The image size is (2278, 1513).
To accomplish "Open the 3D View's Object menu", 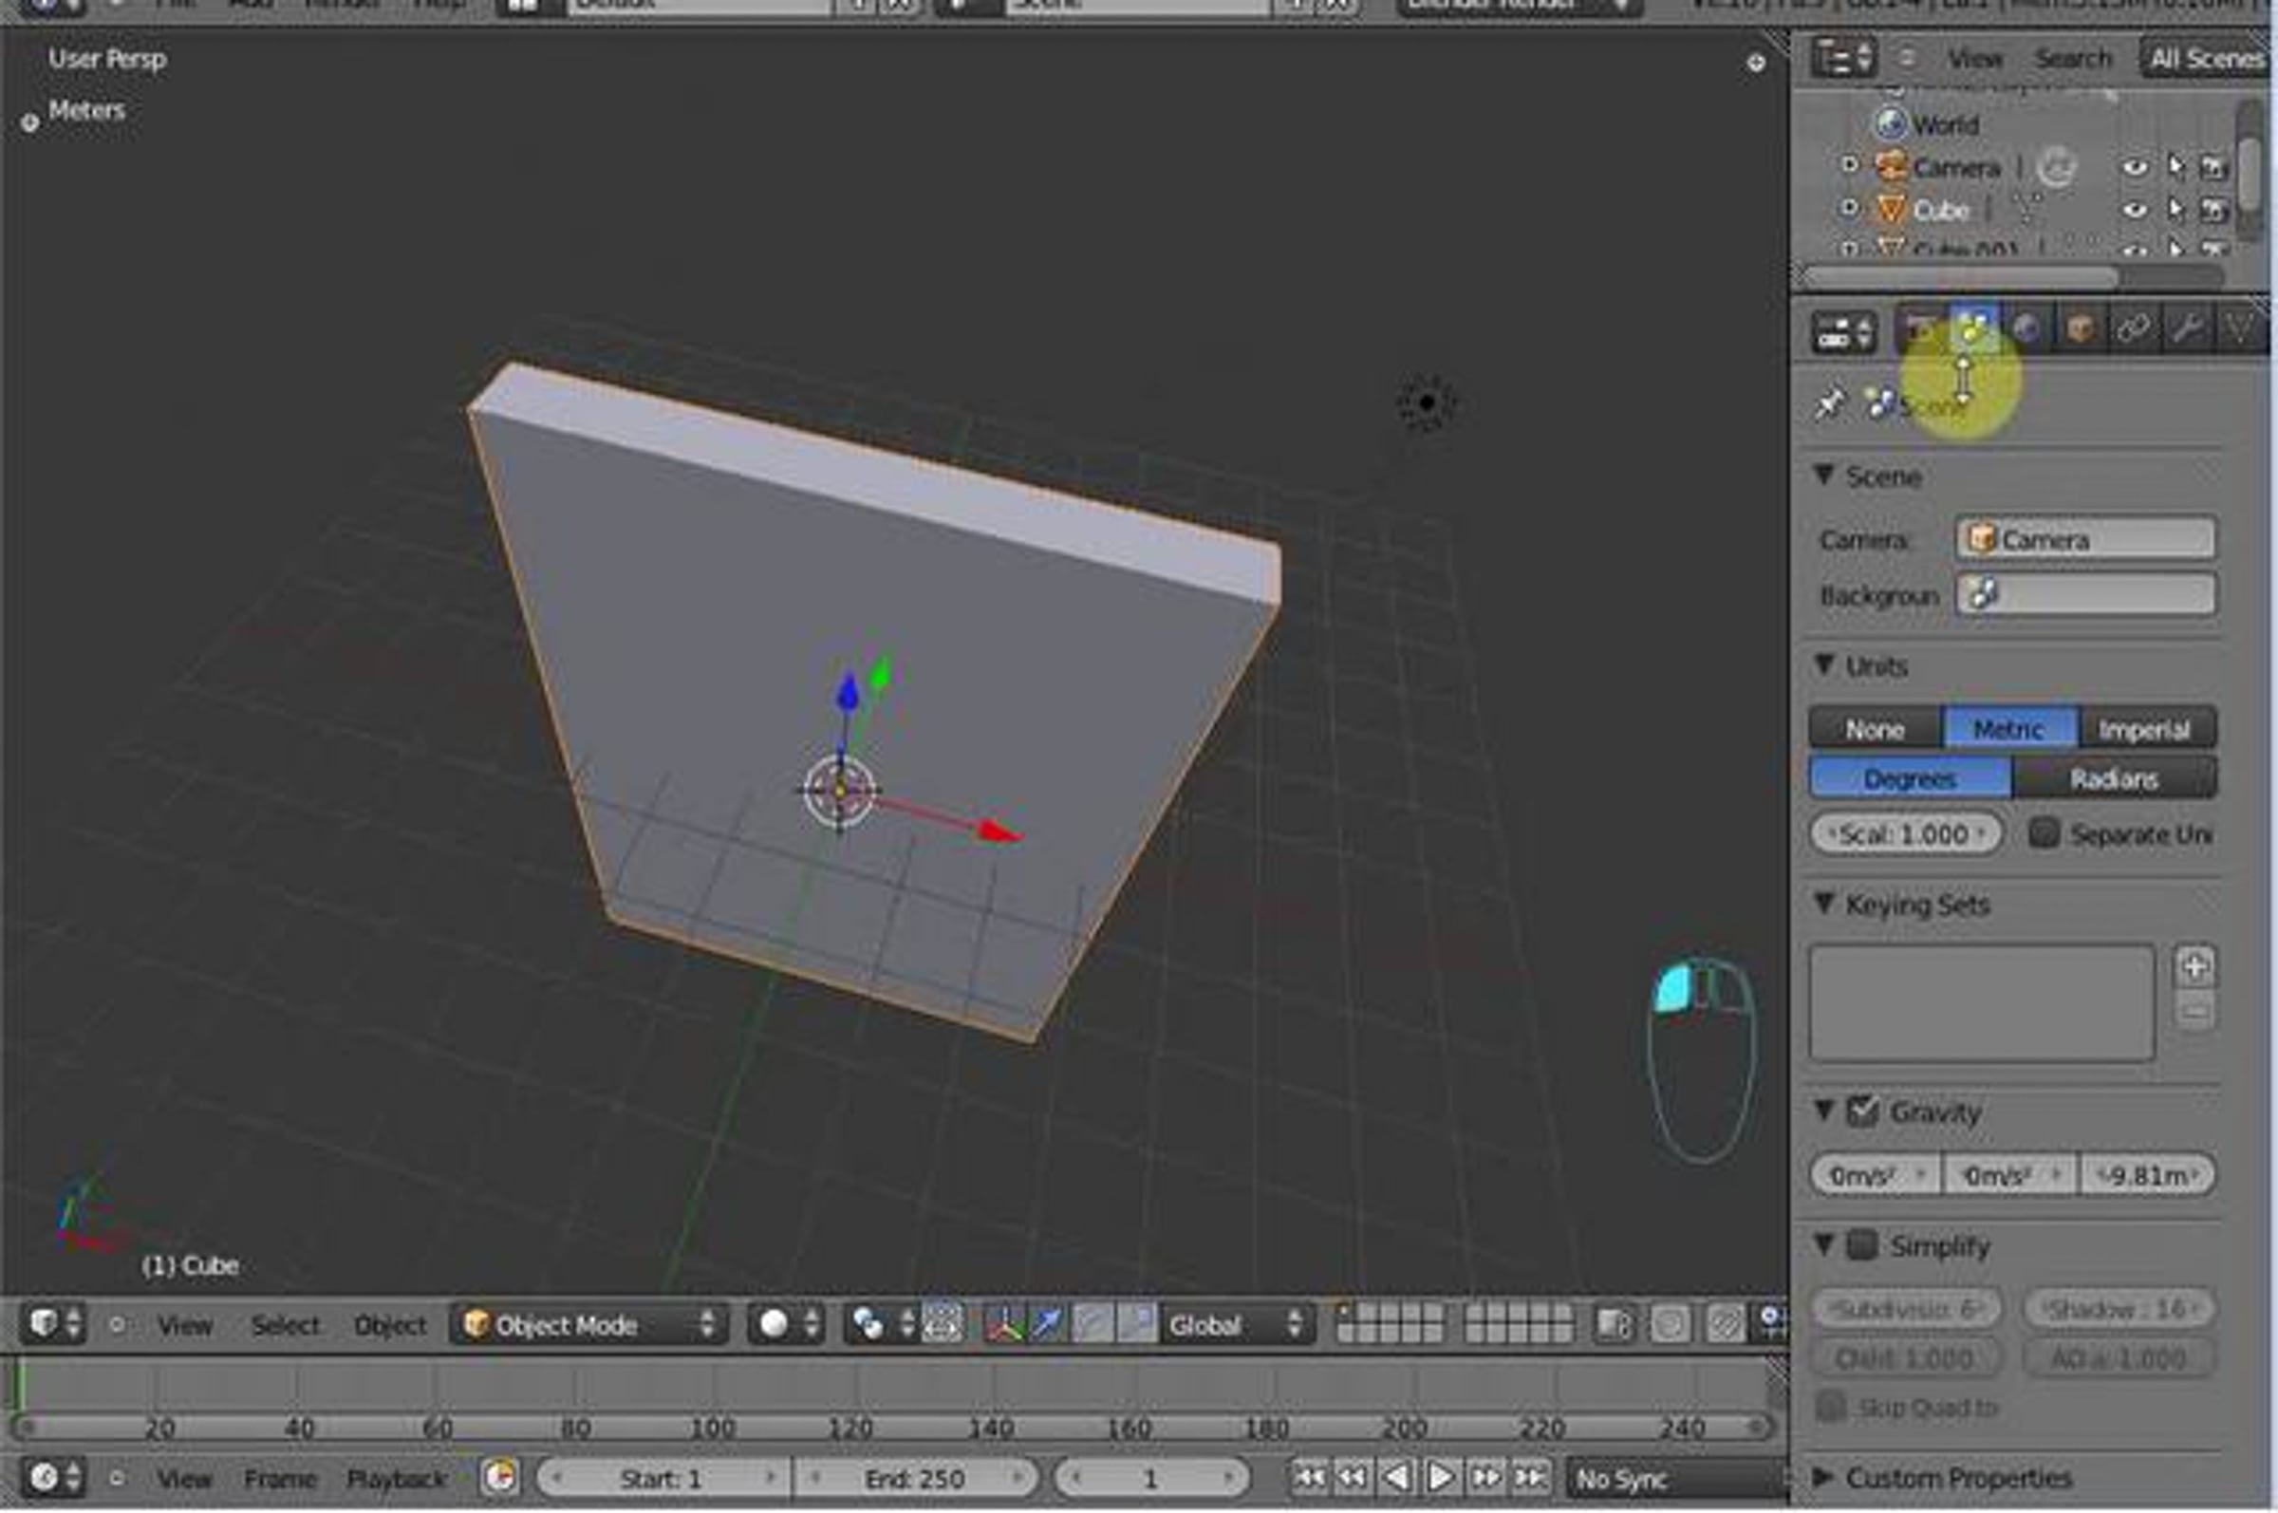I will coord(390,1325).
